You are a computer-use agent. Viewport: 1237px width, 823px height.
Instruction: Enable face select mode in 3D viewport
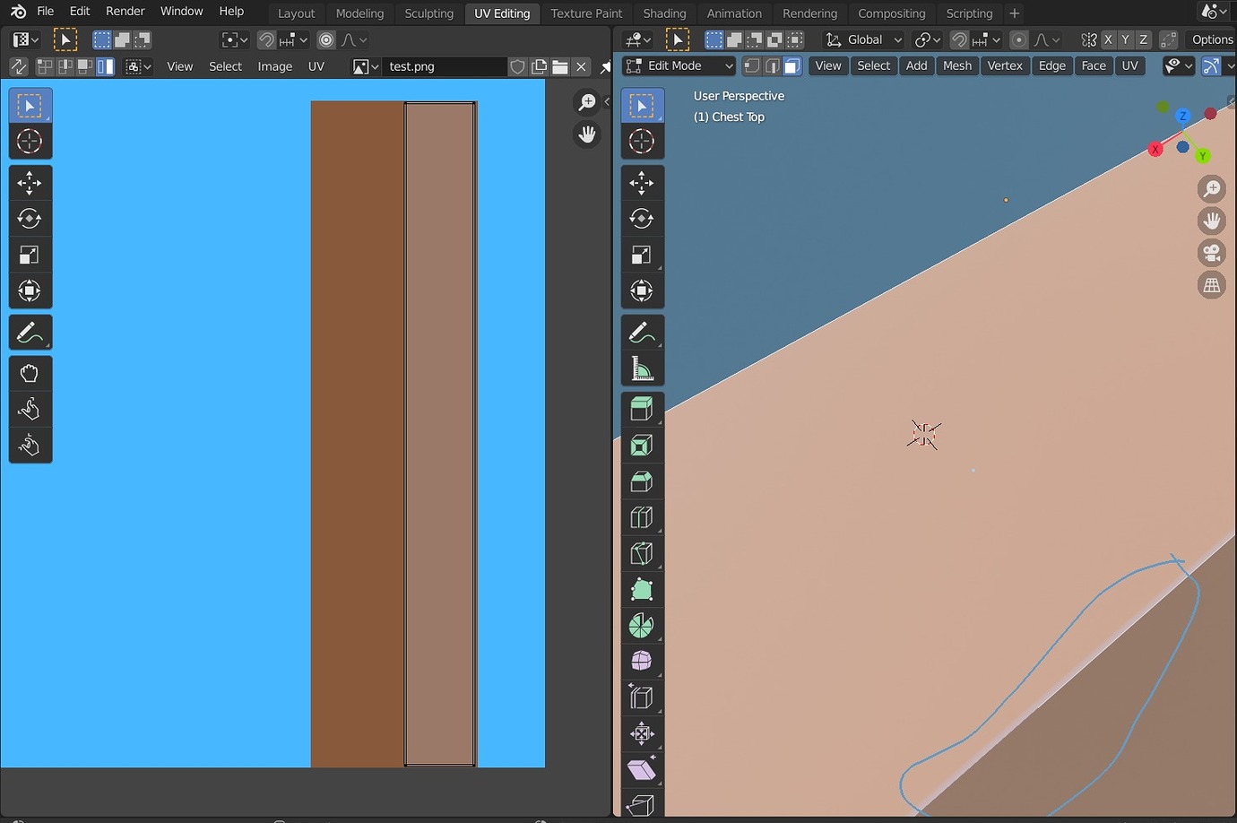[792, 65]
